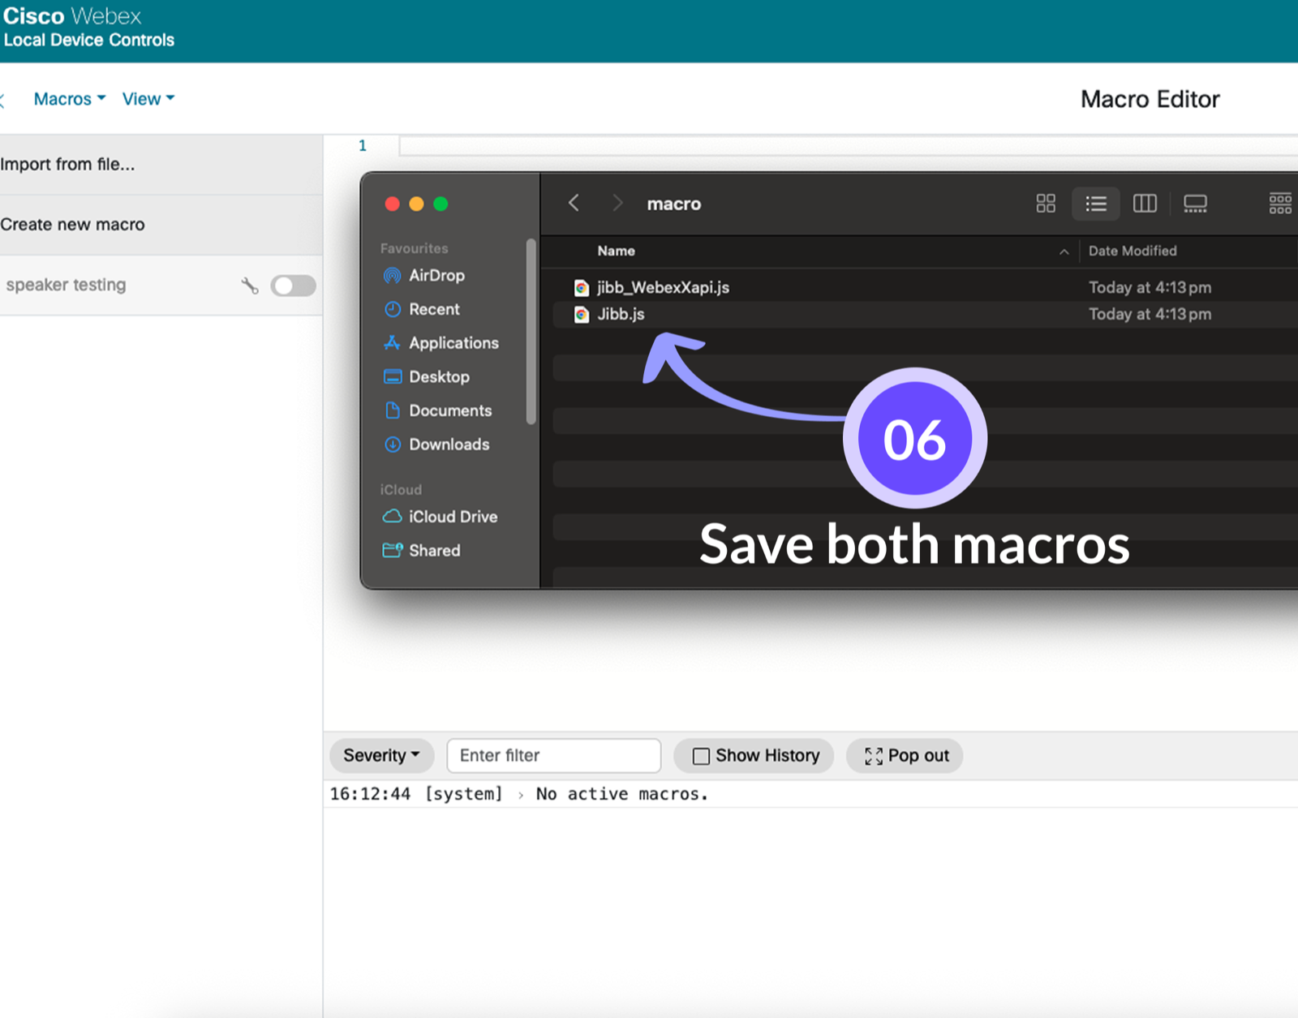Go forward using Finder's forward chevron
Screen dimensions: 1298x1018
click(617, 203)
